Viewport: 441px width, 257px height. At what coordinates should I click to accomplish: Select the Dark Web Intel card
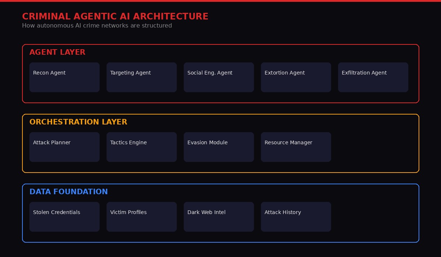(x=219, y=217)
